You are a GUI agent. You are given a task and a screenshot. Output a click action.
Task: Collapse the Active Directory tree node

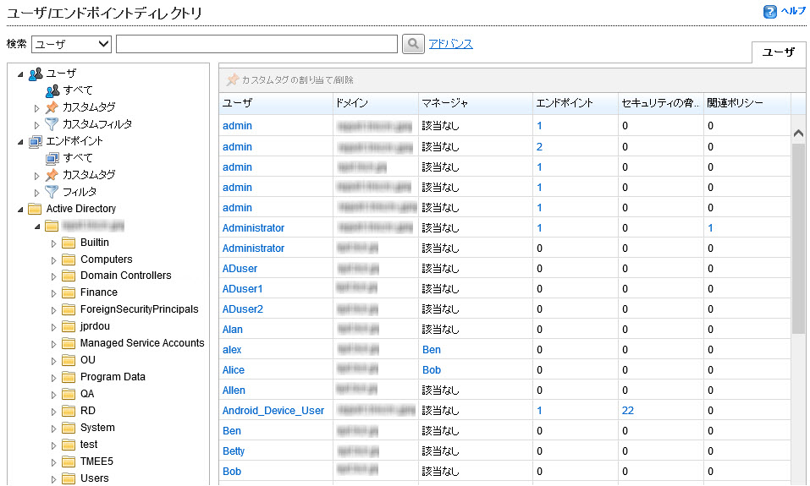[20, 209]
